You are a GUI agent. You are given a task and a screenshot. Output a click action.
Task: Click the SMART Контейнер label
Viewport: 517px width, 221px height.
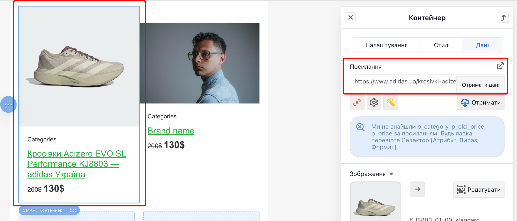[43, 210]
